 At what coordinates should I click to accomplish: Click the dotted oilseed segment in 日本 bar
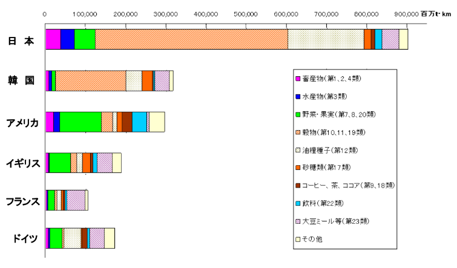(326, 39)
